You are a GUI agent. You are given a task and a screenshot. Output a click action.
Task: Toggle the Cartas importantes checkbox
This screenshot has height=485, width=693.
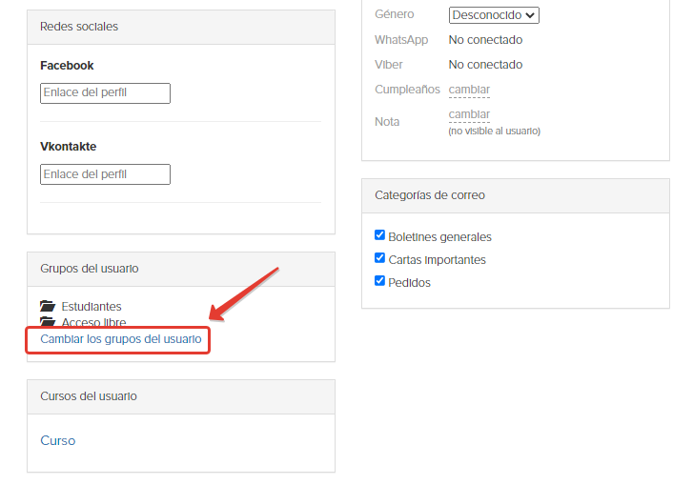tap(379, 258)
